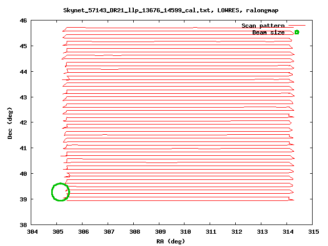Click the RA axis tick label 315
The height and width of the screenshot is (246, 328).
point(313,232)
